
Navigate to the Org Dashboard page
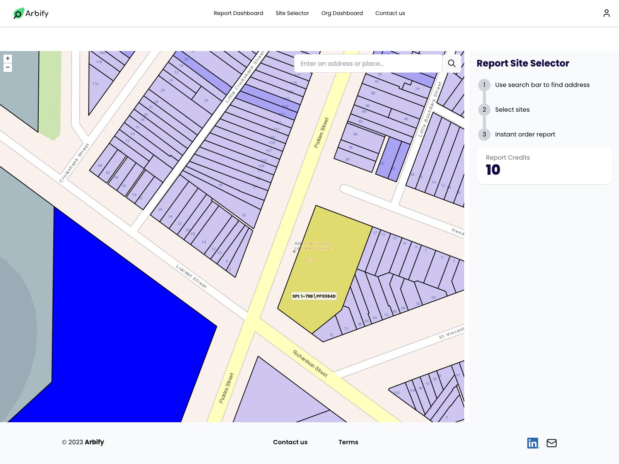point(342,13)
